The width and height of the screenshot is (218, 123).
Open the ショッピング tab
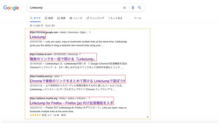pos(95,18)
